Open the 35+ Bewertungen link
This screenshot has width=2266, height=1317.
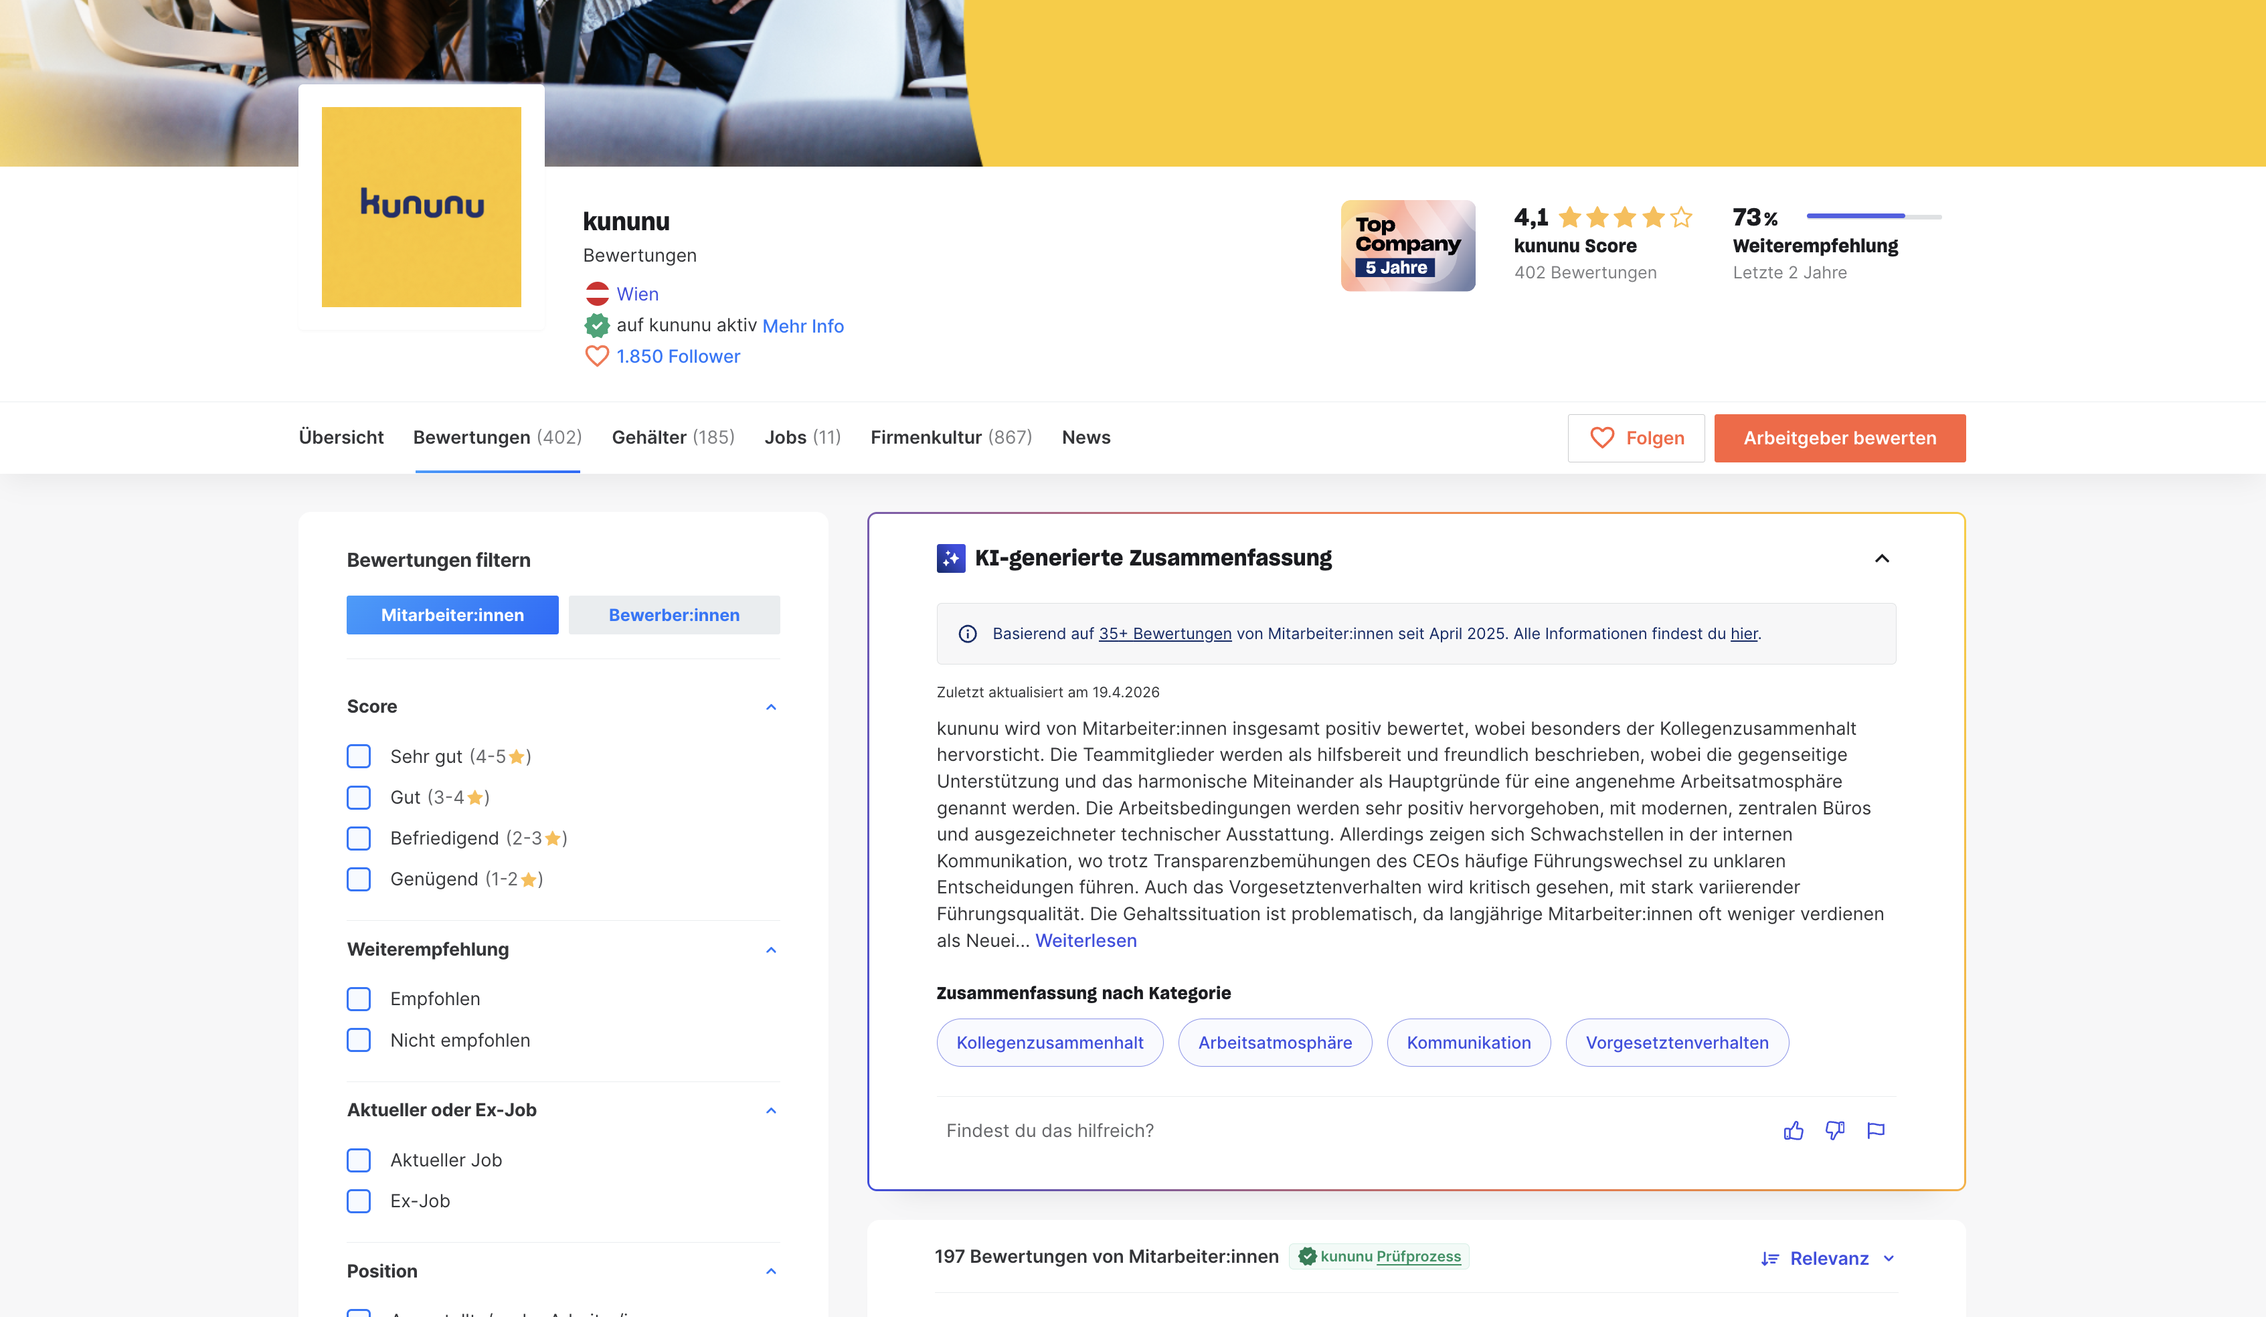click(x=1165, y=634)
